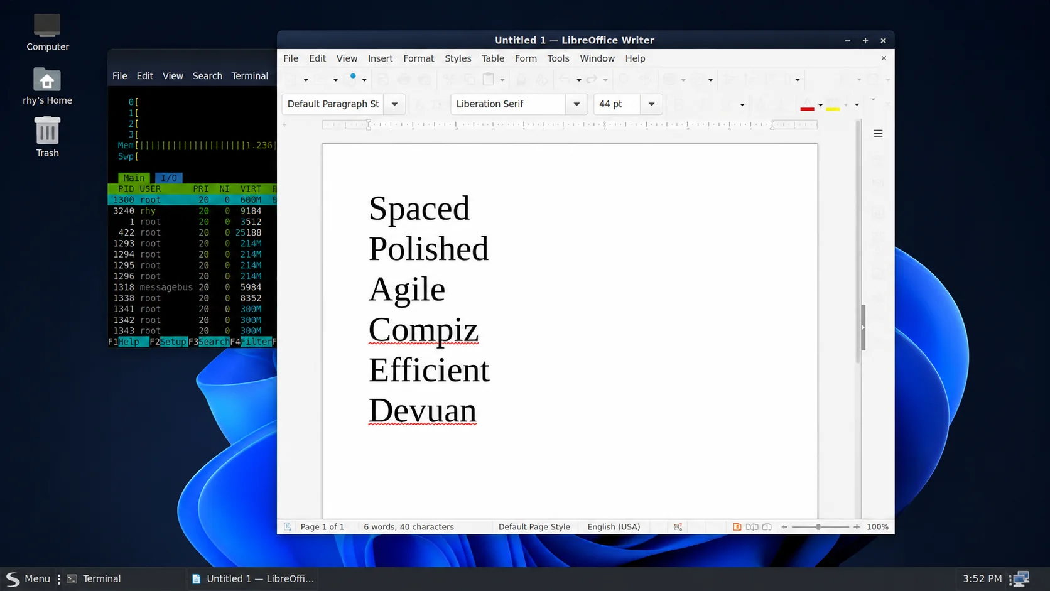1050x591 pixels.
Task: Click Default Page Style in status bar
Action: [534, 527]
